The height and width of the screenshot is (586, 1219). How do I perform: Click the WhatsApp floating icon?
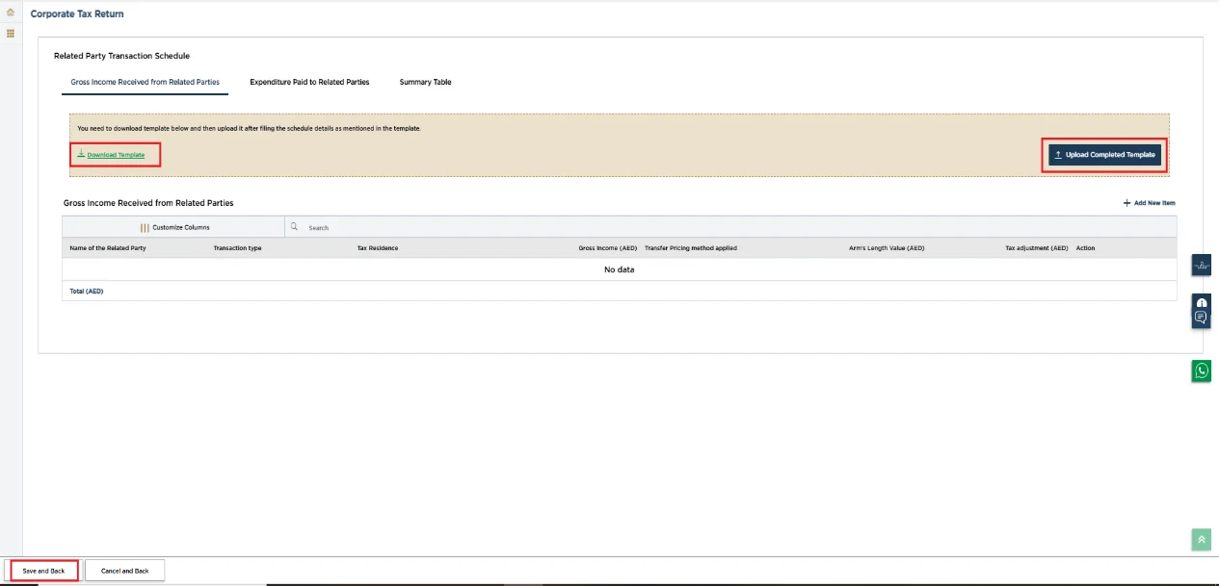1201,370
